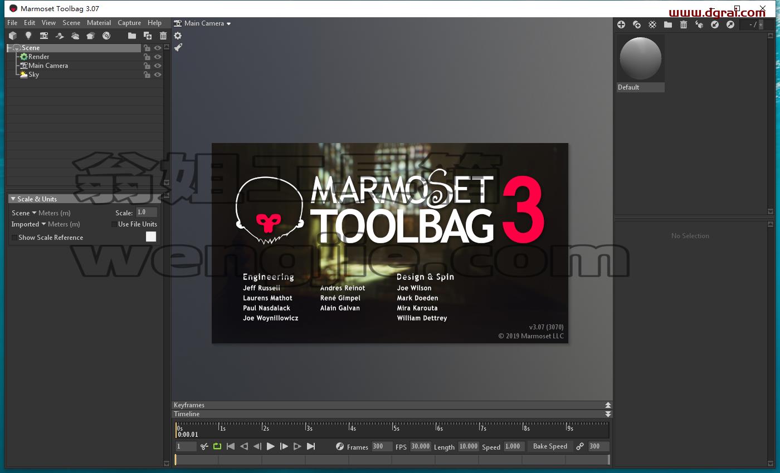Step to the next frame
The image size is (780, 473).
(x=284, y=446)
